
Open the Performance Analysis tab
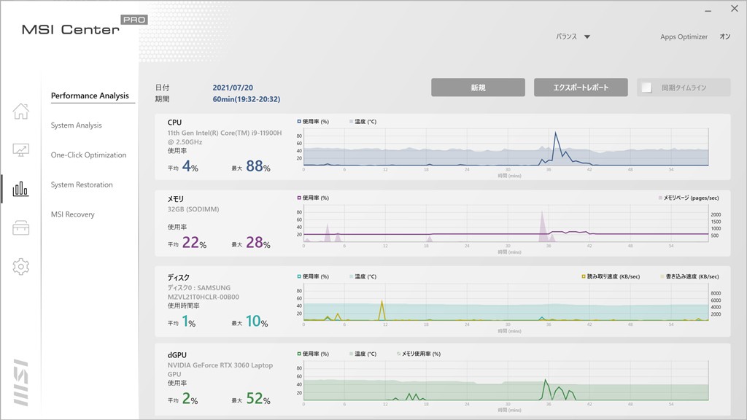(90, 96)
